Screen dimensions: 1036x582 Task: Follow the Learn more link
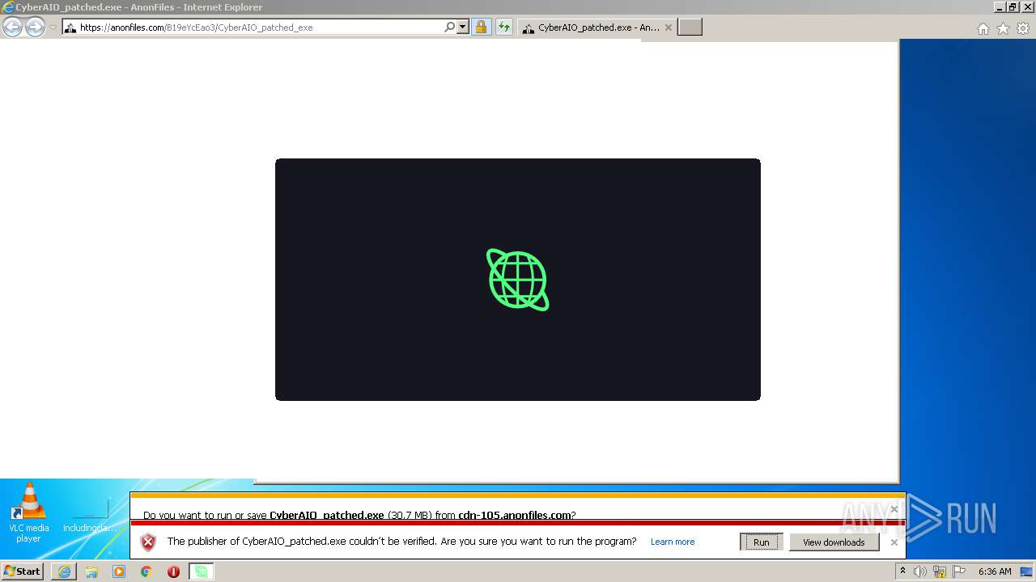coord(673,542)
